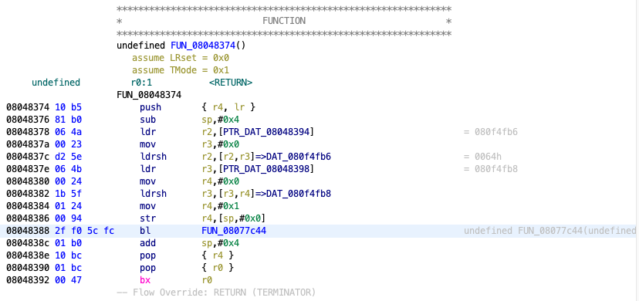Click the push { r4, lr } operand
639x301 pixels.
pyautogui.click(x=228, y=107)
